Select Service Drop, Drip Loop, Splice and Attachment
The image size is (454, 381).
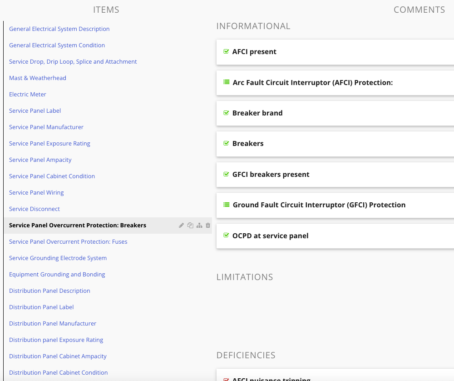(x=73, y=61)
